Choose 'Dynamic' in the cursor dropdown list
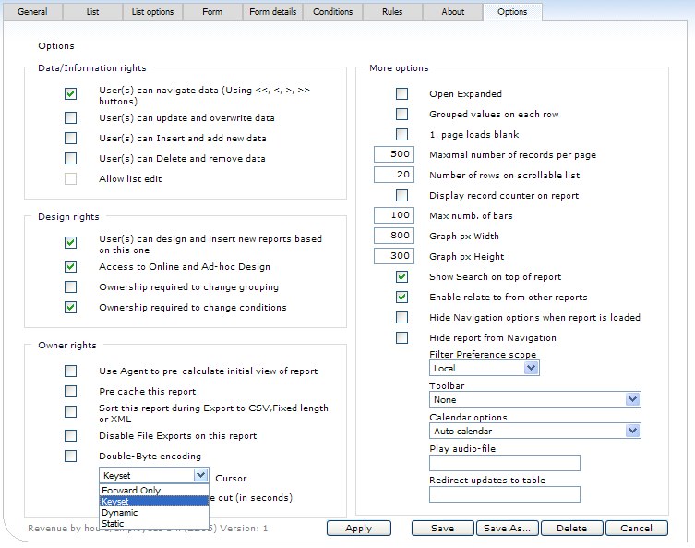Screen dimensions: 695x548 tap(120, 511)
